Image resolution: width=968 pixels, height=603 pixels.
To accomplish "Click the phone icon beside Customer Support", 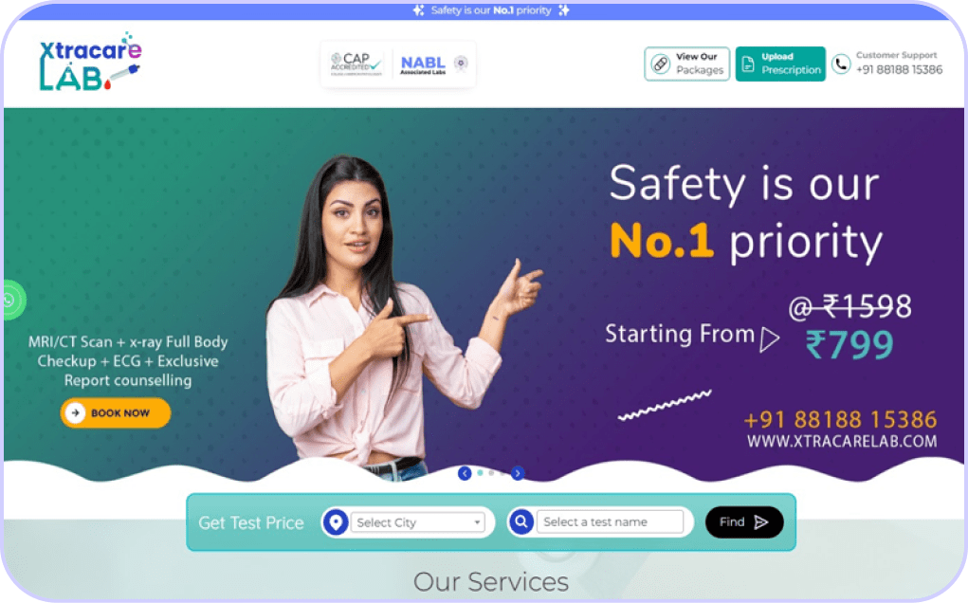I will (x=841, y=64).
